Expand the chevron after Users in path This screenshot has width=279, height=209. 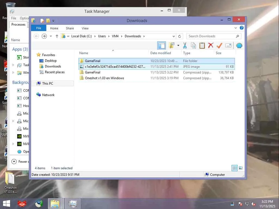[x=109, y=36]
